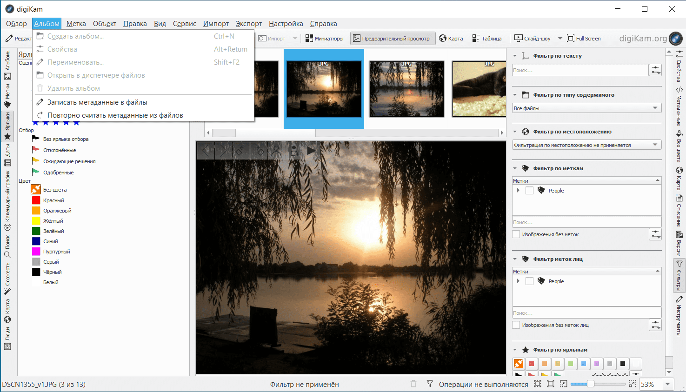
Task: Open the digiKam.org link
Action: click(x=643, y=39)
